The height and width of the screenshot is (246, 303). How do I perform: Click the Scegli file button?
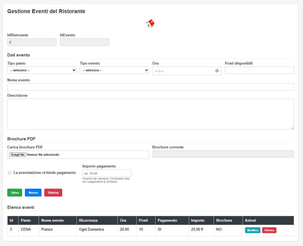(17, 154)
